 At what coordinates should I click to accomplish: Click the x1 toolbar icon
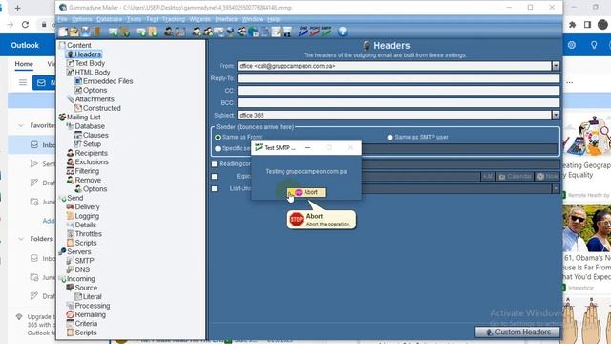click(x=287, y=32)
